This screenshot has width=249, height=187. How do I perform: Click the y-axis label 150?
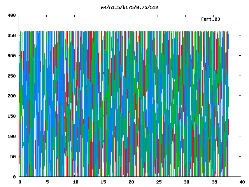pyautogui.click(x=12, y=116)
